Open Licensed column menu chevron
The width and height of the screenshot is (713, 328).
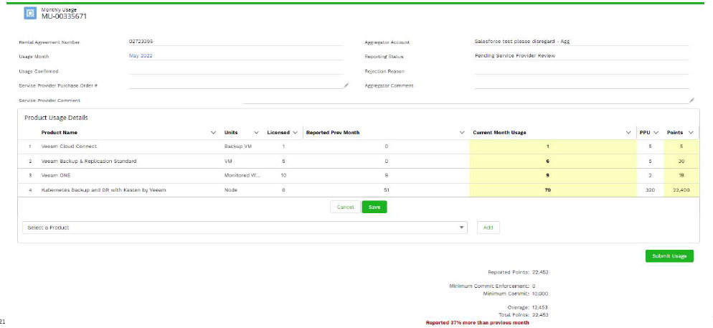click(x=295, y=133)
